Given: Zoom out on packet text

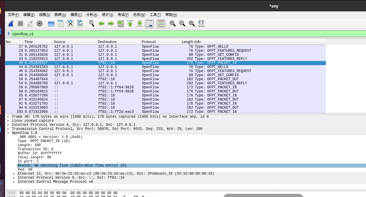Looking at the screenshot, I should tap(182, 24).
